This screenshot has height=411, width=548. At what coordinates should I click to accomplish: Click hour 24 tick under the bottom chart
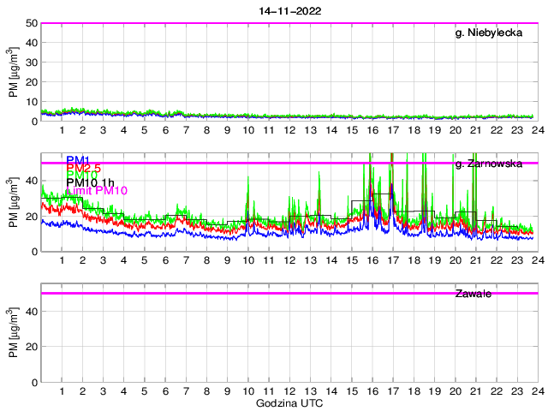click(x=538, y=391)
